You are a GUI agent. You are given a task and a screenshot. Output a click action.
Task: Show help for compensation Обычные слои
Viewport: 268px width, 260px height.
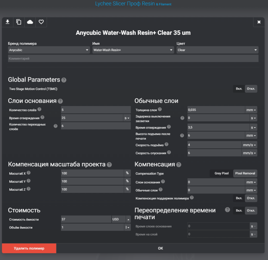(160, 189)
